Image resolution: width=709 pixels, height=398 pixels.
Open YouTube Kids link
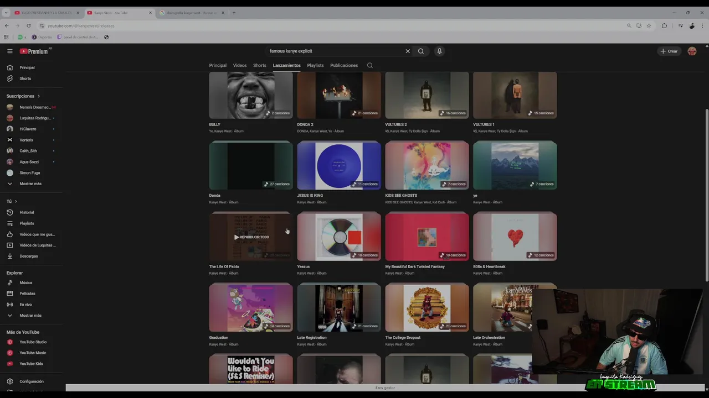pos(32,364)
